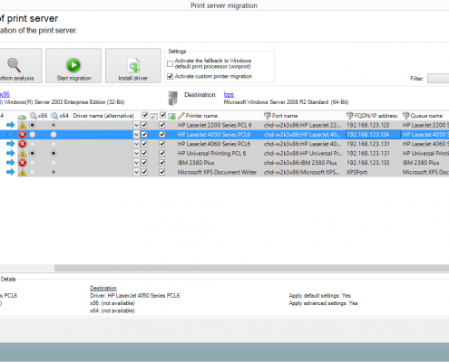
Task: Click the filter icon beside Queue name header
Action: (x=405, y=116)
